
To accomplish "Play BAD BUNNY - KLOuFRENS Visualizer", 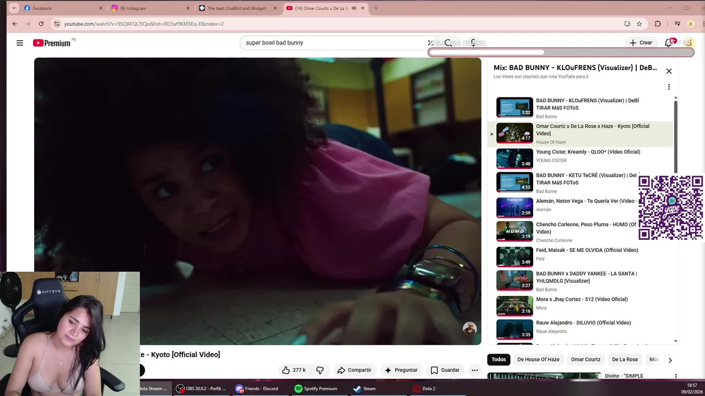I will click(580, 108).
